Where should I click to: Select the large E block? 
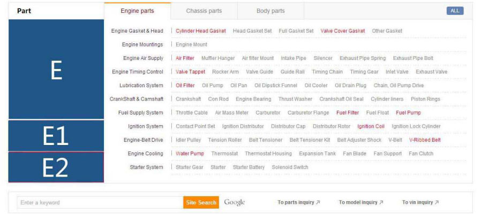coord(56,70)
